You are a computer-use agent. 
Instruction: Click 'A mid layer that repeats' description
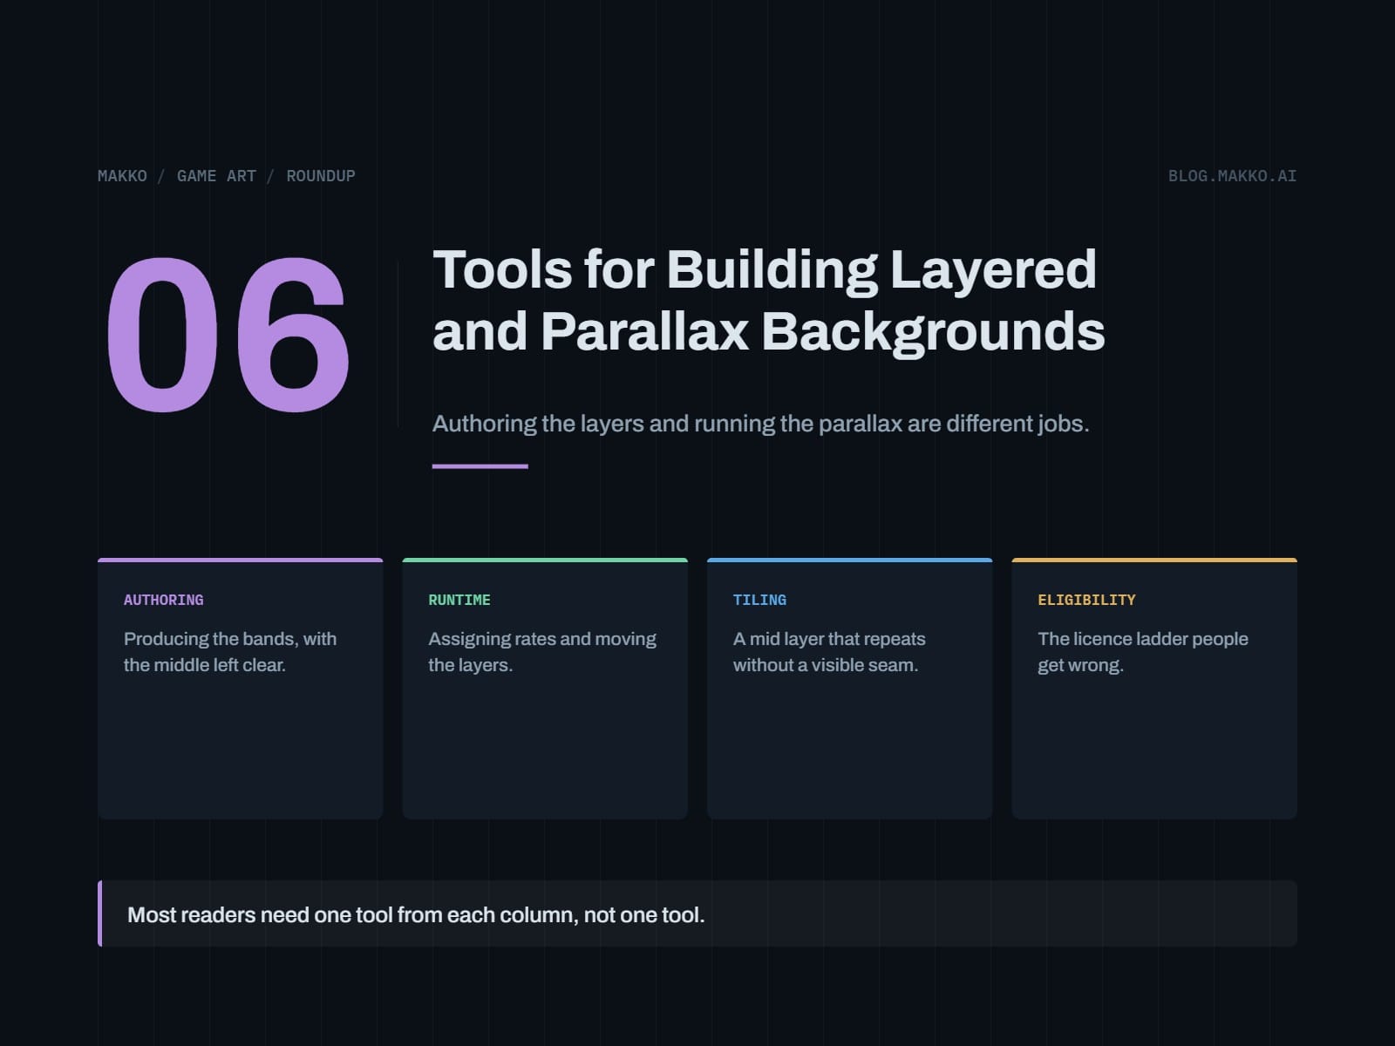click(x=829, y=652)
